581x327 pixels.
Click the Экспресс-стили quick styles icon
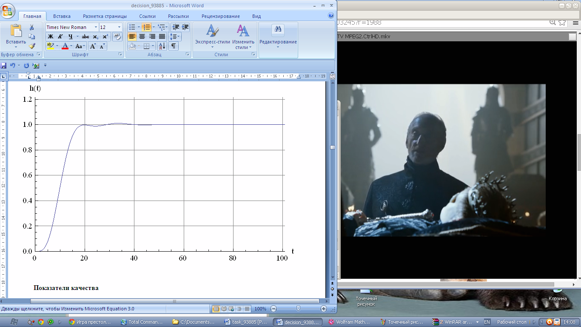[x=212, y=31]
